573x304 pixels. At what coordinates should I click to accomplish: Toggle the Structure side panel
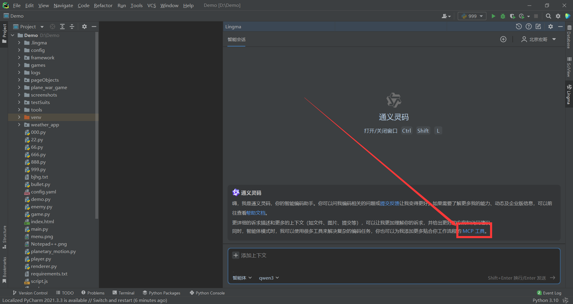[4, 237]
